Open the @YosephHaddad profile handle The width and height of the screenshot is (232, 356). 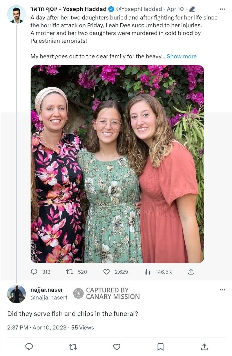[135, 9]
